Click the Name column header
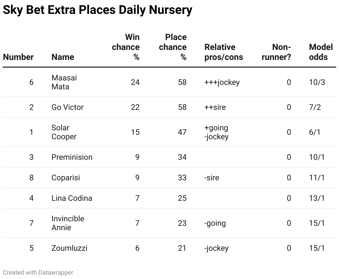Viewport: 339px width, 279px height. tap(63, 57)
